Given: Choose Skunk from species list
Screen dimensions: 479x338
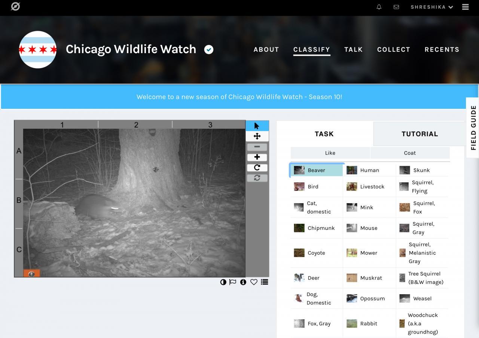Looking at the screenshot, I should click(422, 170).
